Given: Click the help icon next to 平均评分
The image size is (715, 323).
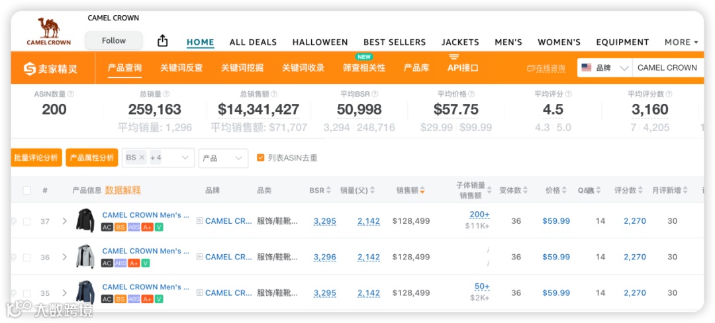Looking at the screenshot, I should [568, 94].
